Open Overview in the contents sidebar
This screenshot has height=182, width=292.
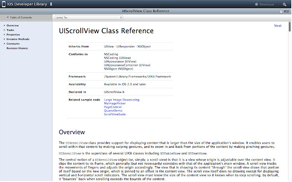13,25
